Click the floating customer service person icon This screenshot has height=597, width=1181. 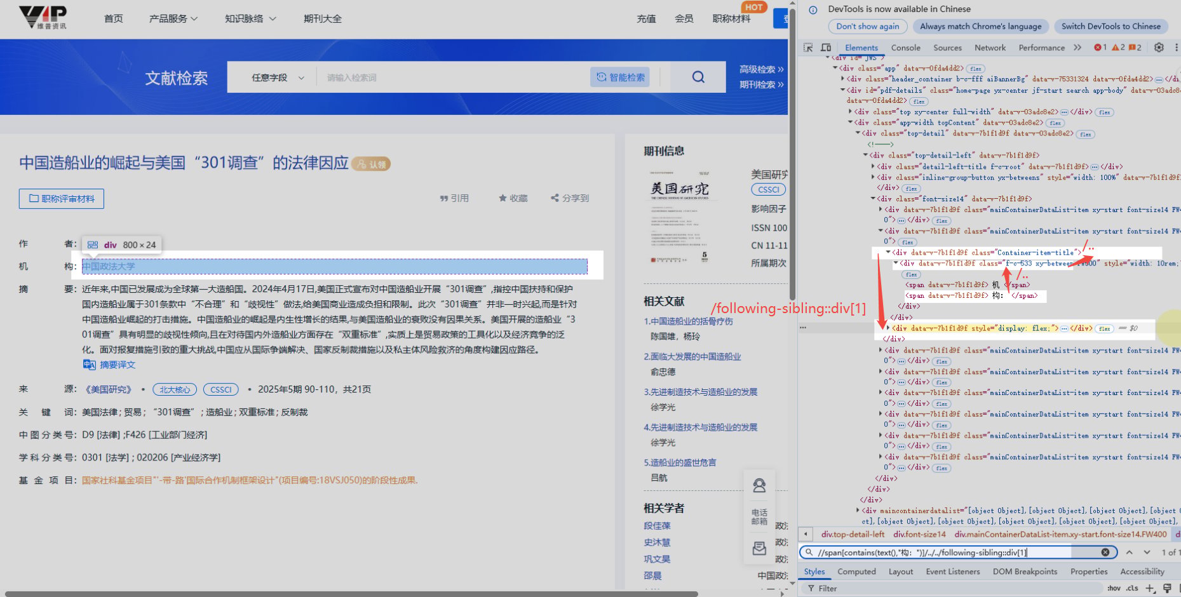coord(759,486)
